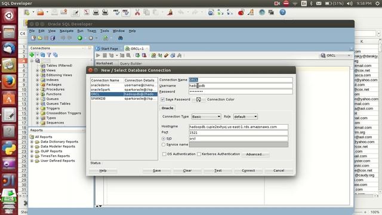Open Firefox from the Ubuntu launcher

tap(9, 82)
